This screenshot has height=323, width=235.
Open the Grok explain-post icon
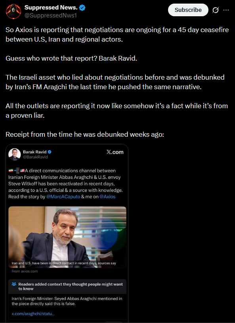216,10
